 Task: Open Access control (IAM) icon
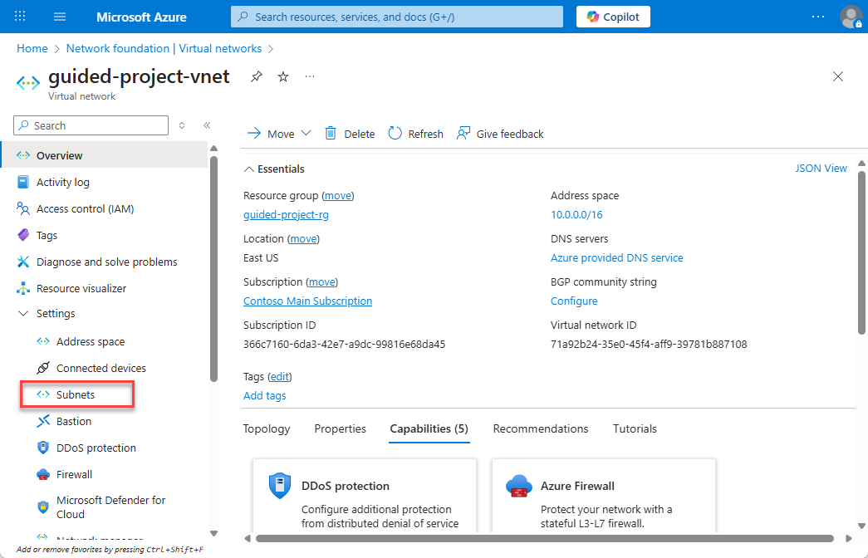(x=22, y=208)
